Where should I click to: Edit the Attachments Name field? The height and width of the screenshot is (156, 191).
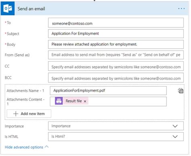pyautogui.click(x=108, y=90)
